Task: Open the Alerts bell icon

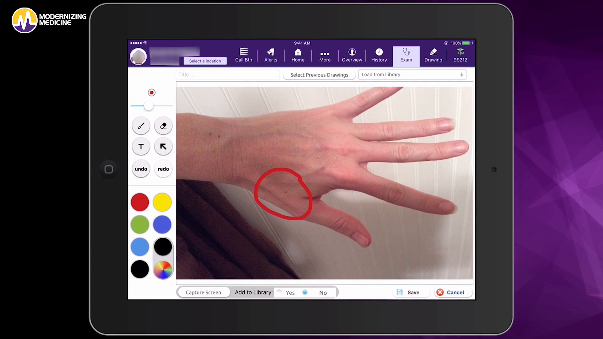Action: point(271,55)
